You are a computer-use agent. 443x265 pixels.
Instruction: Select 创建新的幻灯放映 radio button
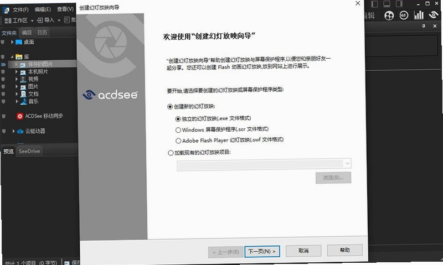(170, 107)
